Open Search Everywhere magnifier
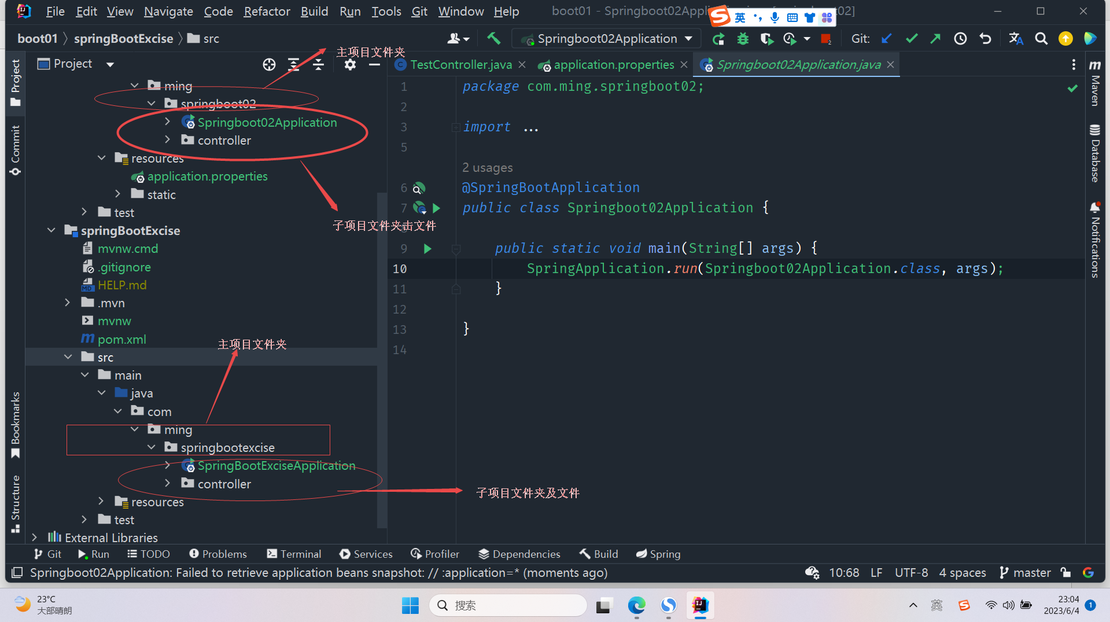The width and height of the screenshot is (1110, 622). coord(1041,39)
